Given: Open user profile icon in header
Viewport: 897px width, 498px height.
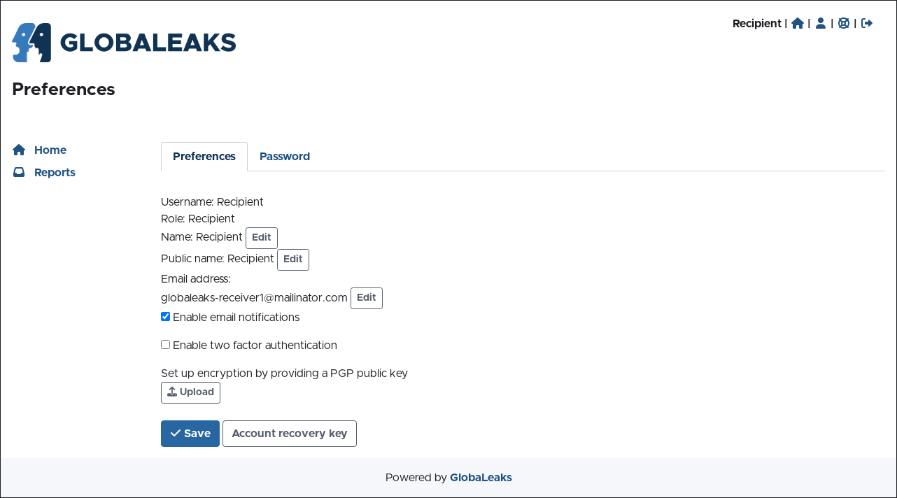Looking at the screenshot, I should coord(821,23).
